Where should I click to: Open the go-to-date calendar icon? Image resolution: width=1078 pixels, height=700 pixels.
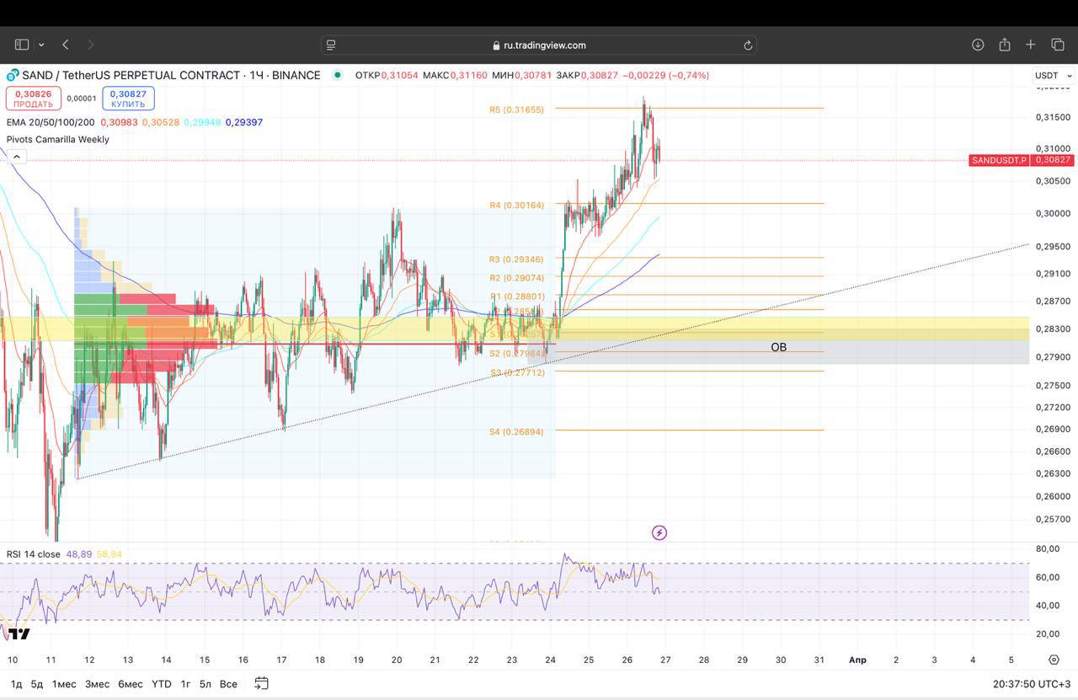pos(261,683)
